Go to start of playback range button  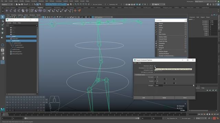pos(199,114)
